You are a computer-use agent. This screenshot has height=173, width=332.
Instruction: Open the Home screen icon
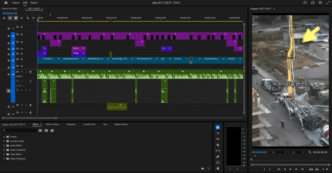[6, 3]
